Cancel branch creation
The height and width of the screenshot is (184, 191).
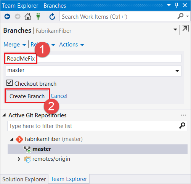point(59,96)
